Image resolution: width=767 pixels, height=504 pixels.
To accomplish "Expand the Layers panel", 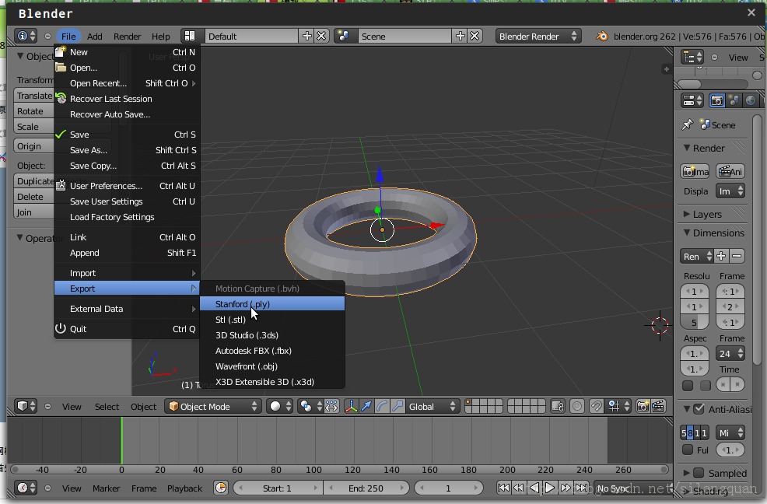I will click(x=707, y=214).
